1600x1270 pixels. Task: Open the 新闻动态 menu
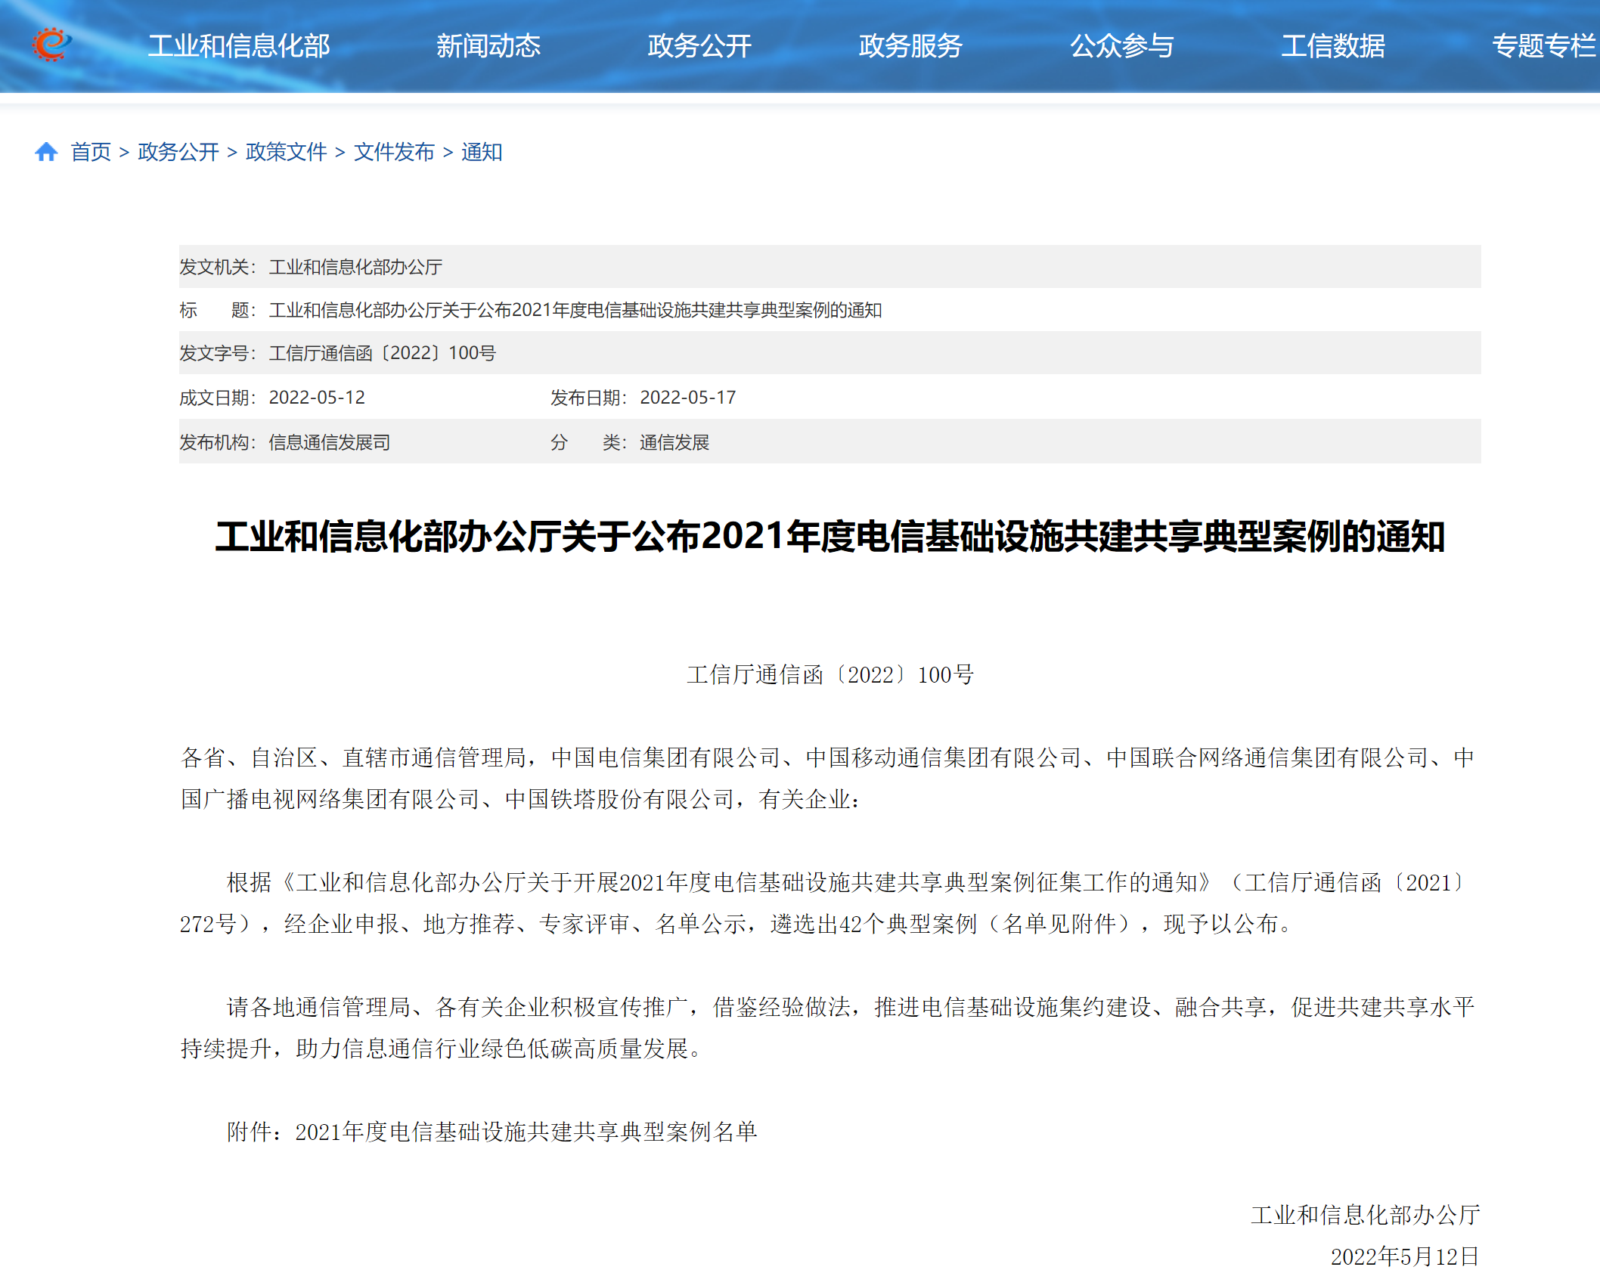(488, 46)
